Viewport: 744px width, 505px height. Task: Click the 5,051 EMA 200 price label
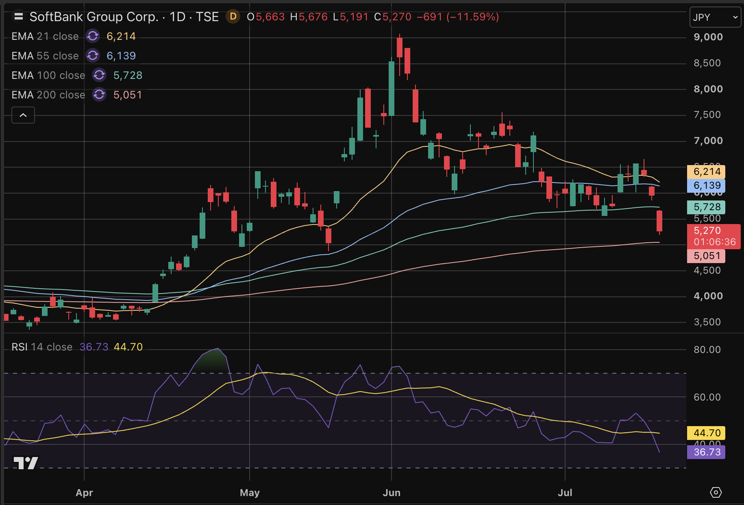click(706, 256)
